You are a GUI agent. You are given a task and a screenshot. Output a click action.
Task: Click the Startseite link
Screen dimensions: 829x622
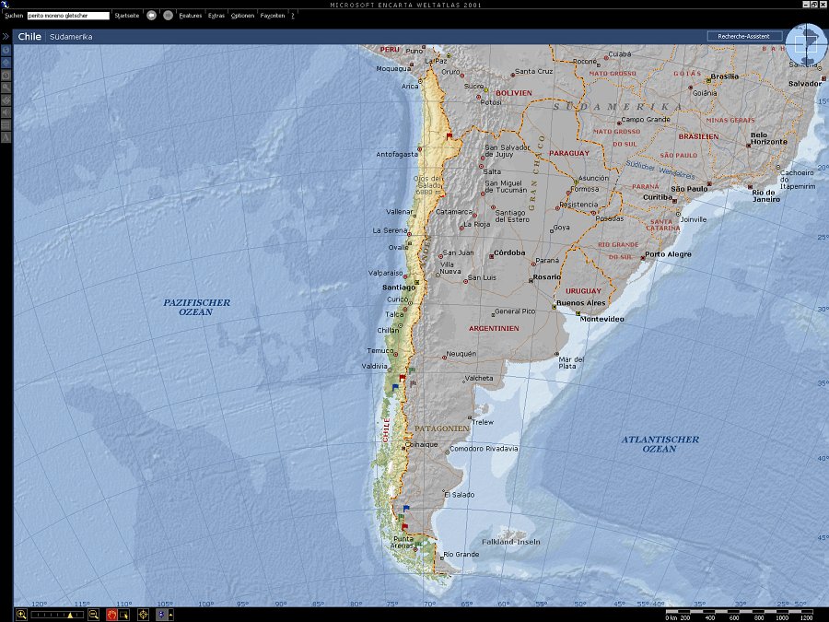(127, 16)
